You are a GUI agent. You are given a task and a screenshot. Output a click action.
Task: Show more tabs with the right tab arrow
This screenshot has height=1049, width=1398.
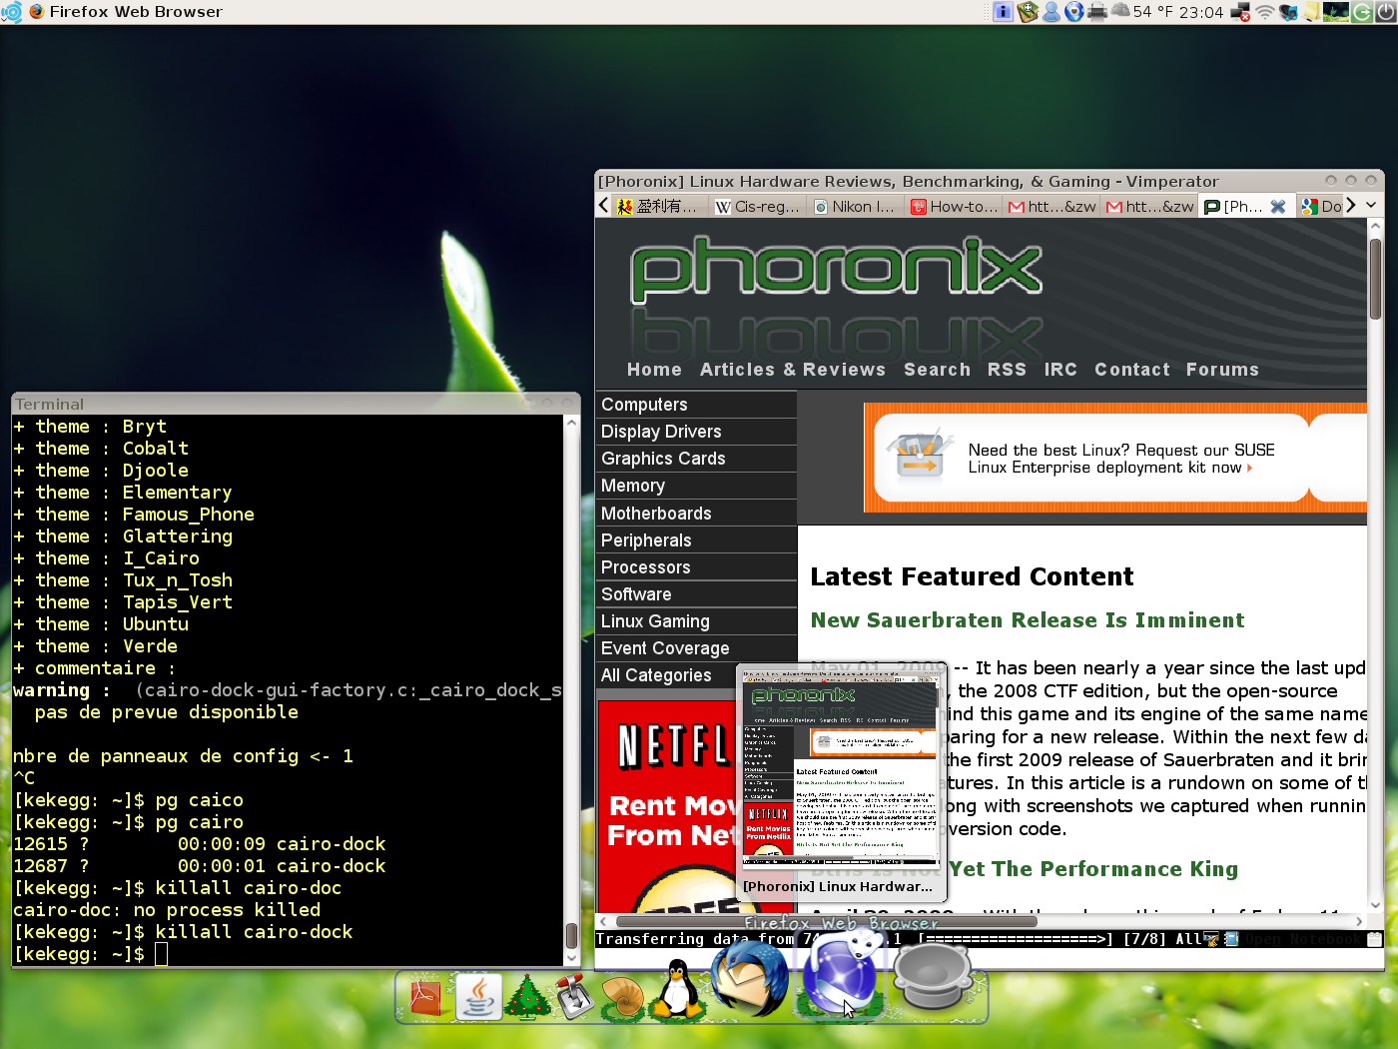pos(1351,205)
